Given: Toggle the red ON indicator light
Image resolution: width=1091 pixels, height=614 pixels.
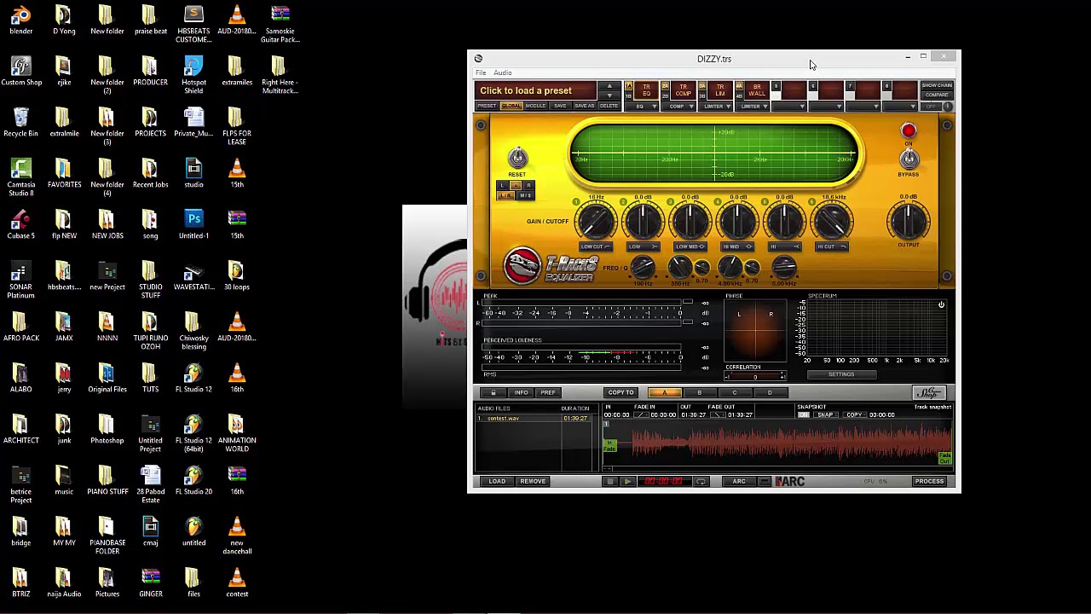Looking at the screenshot, I should [909, 131].
